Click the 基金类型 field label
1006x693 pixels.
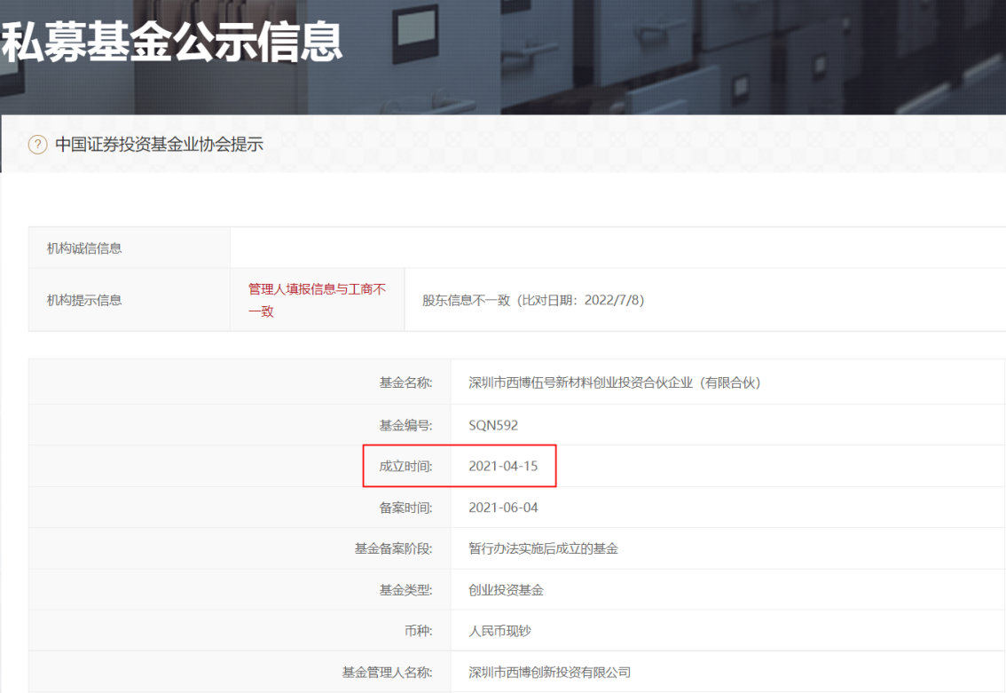pyautogui.click(x=408, y=589)
